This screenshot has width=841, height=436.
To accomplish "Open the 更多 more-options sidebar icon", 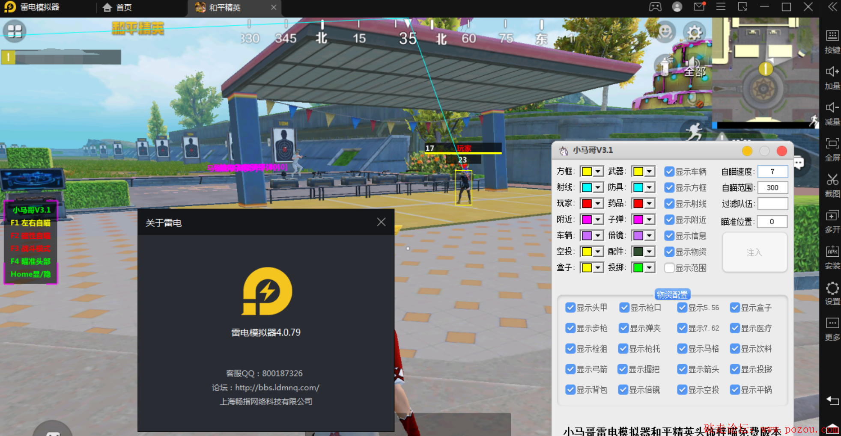I will [x=832, y=323].
